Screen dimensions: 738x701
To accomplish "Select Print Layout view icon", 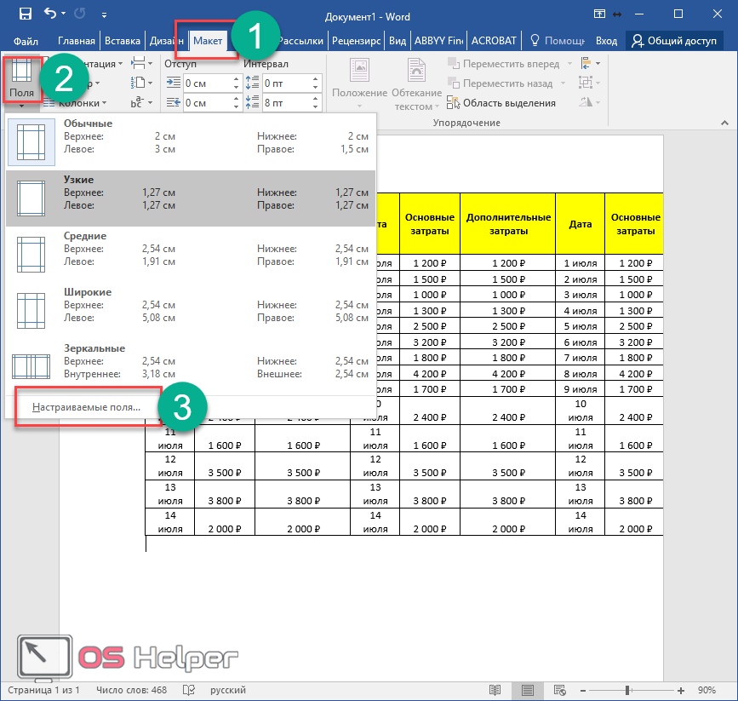I will click(x=528, y=689).
